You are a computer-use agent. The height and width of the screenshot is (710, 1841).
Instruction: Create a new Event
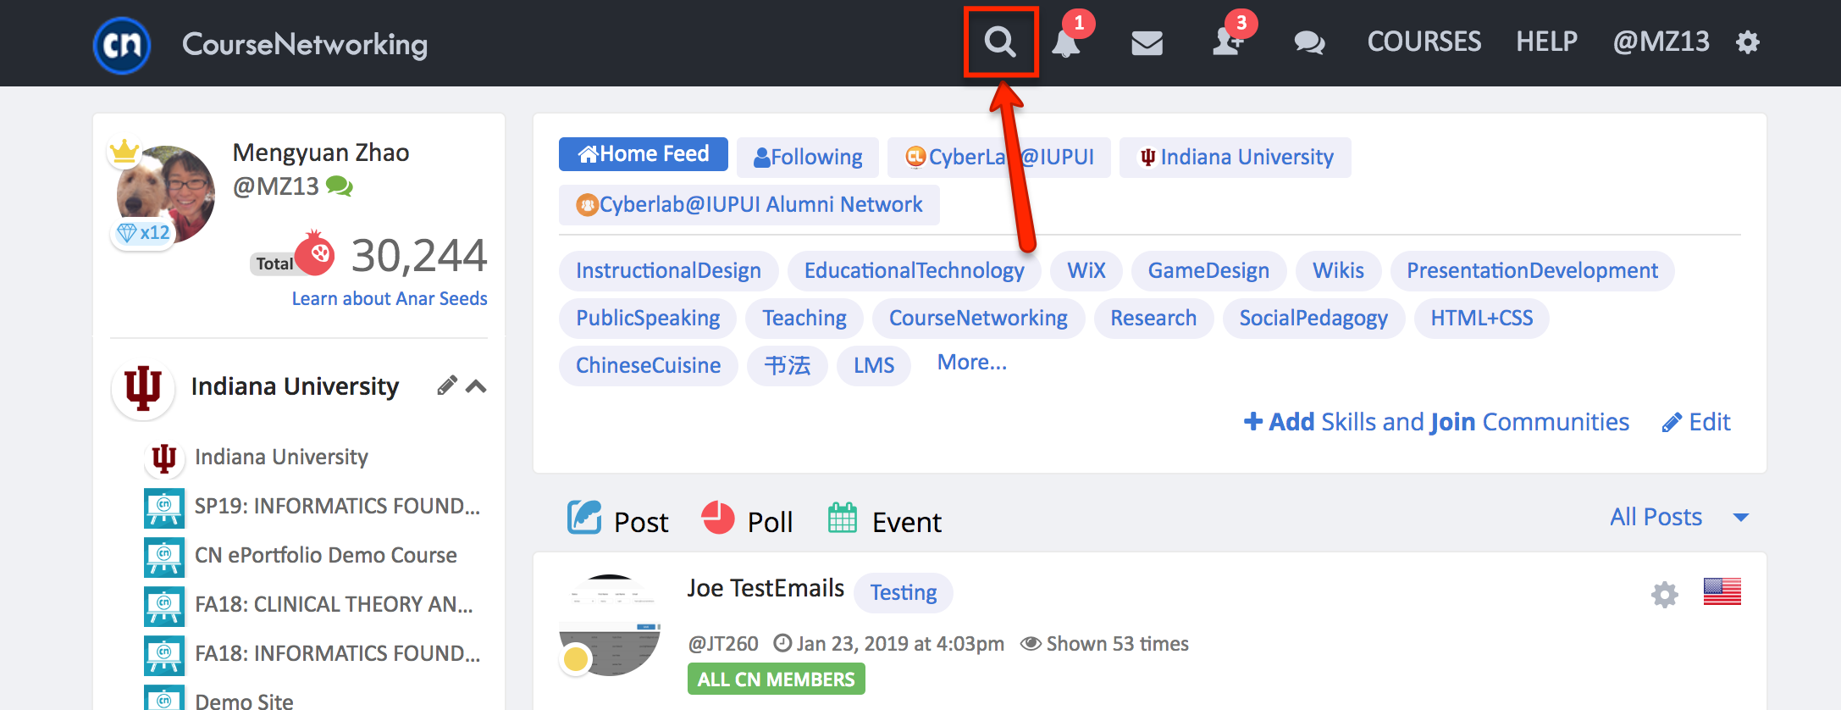[x=884, y=520]
